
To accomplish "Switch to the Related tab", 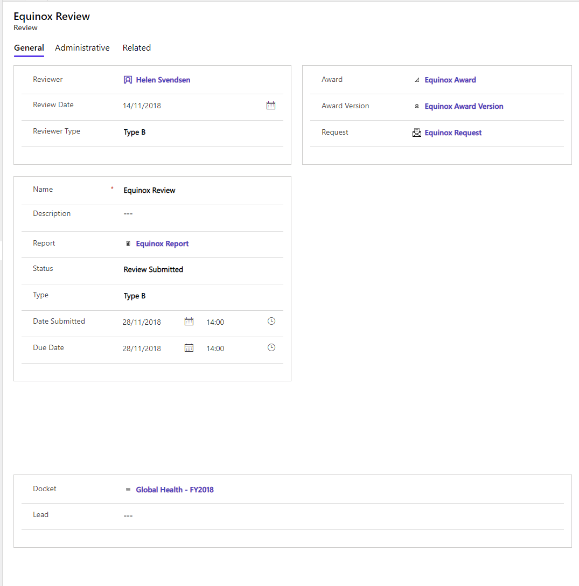I will coord(136,48).
